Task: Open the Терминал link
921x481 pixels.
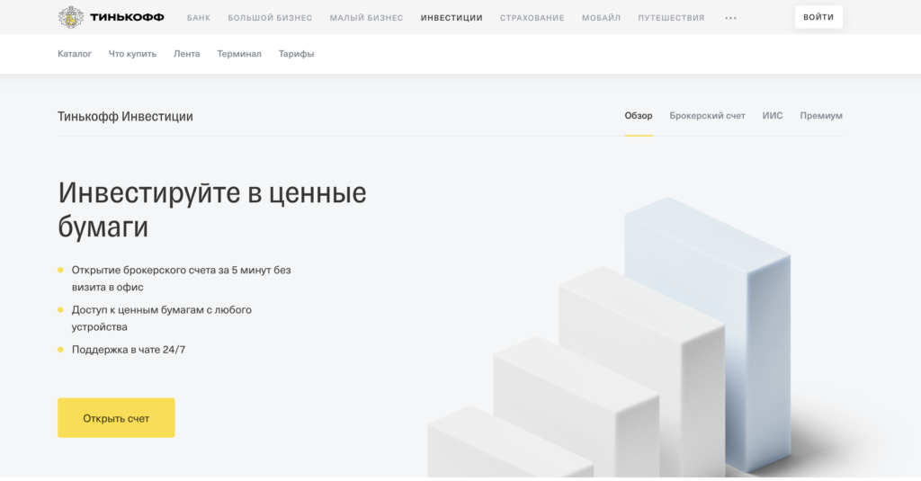Action: [239, 53]
